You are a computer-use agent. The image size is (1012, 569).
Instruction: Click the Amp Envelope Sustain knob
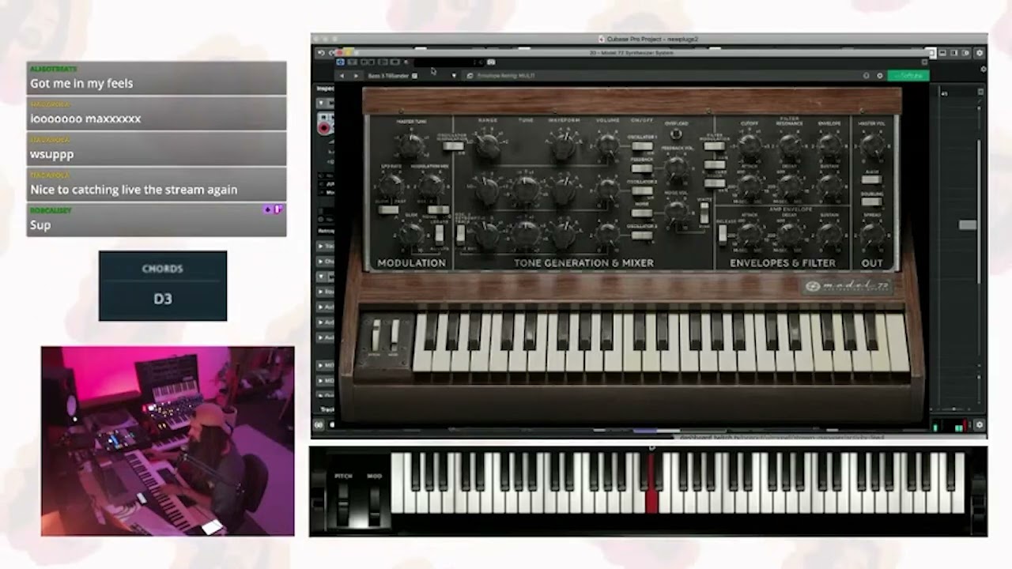(x=829, y=234)
